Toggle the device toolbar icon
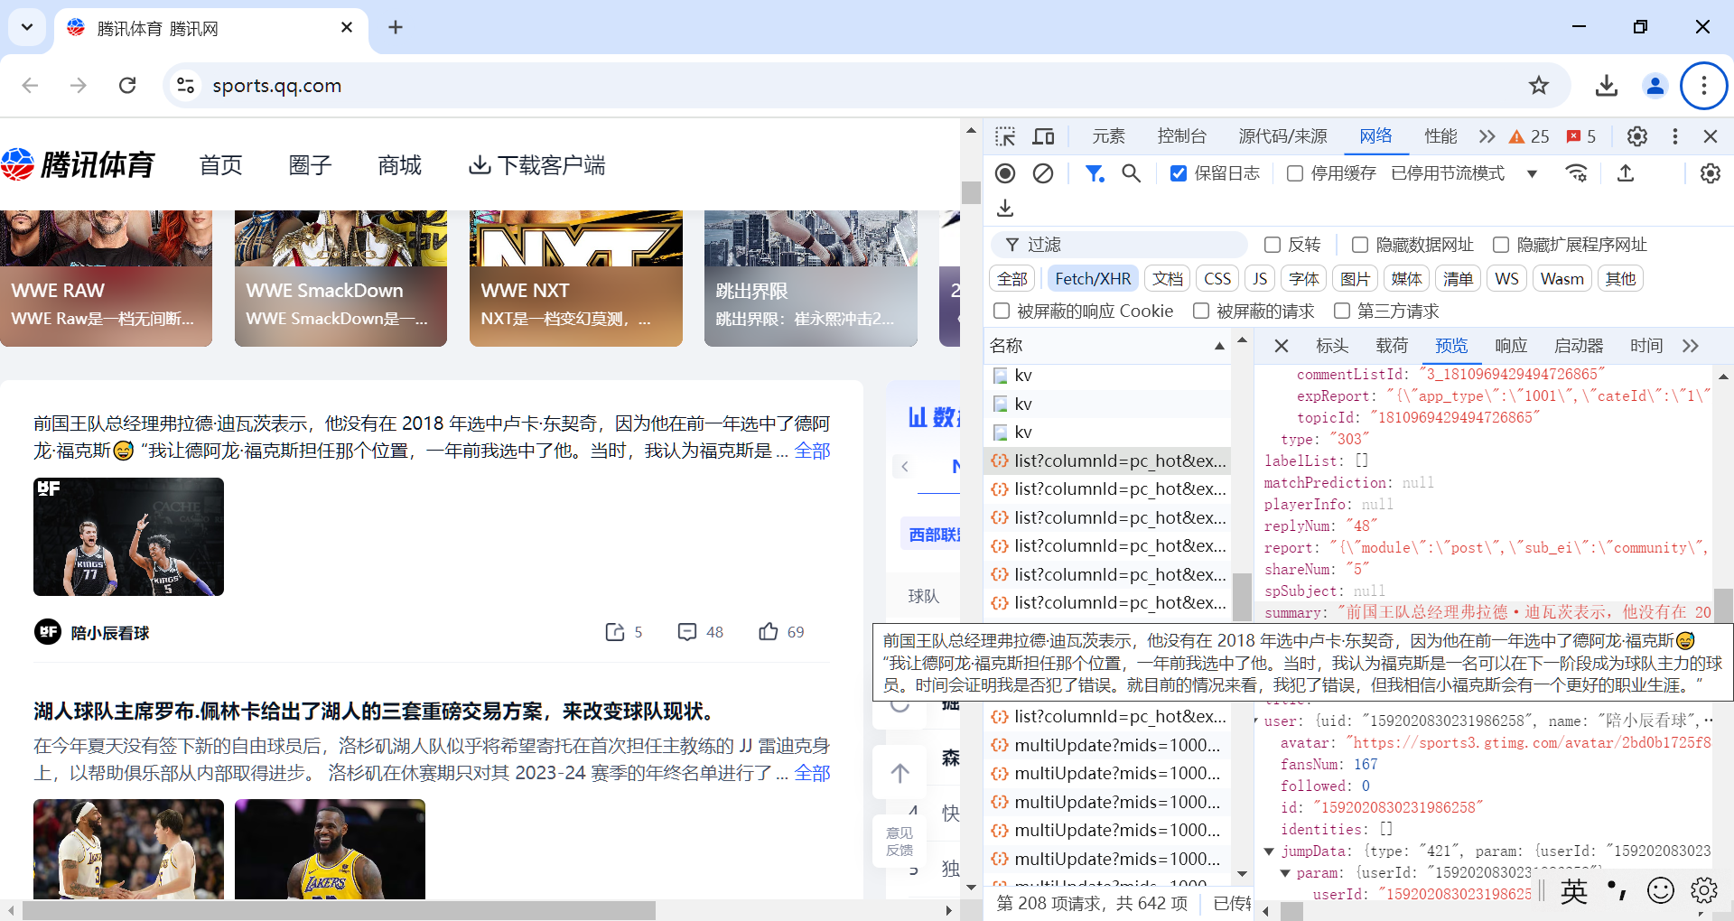Screen dimensions: 1734x921 (1043, 136)
